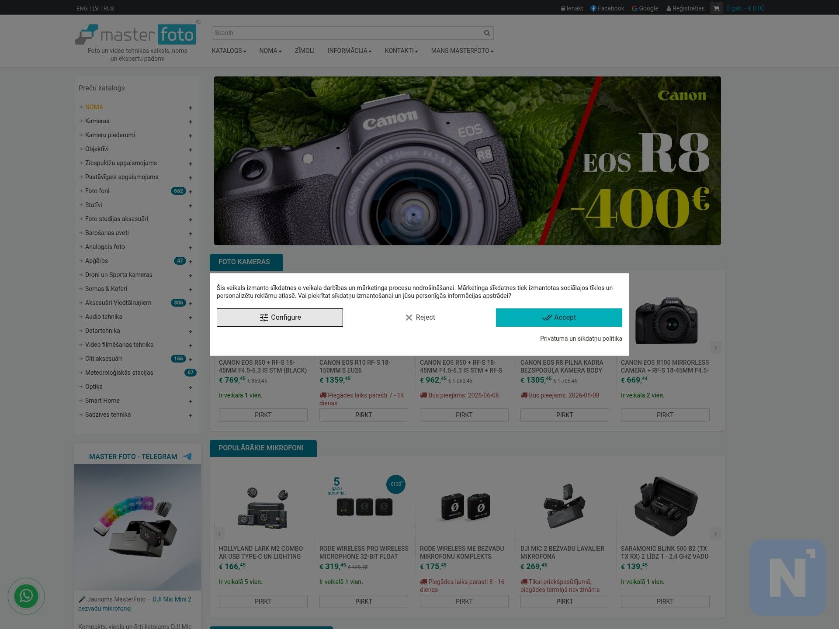The height and width of the screenshot is (629, 839).
Task: Open the KONTAKTI menu
Action: tap(401, 51)
